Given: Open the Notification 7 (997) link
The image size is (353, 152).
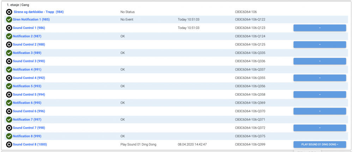Looking at the screenshot, I should pos(27,120).
